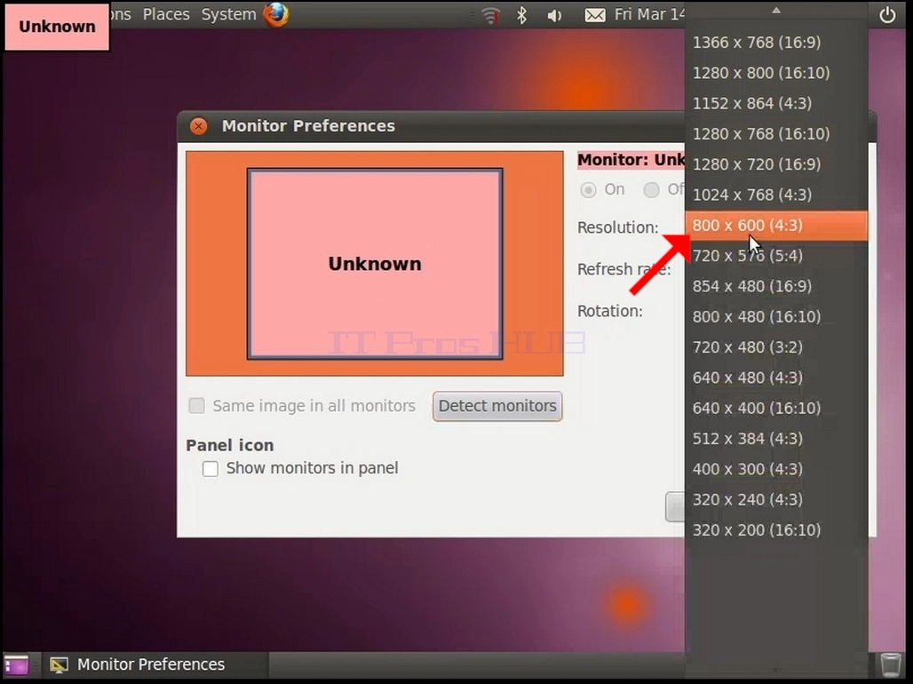Open the Trash icon in bottom panel
This screenshot has width=913, height=684.
[x=890, y=664]
